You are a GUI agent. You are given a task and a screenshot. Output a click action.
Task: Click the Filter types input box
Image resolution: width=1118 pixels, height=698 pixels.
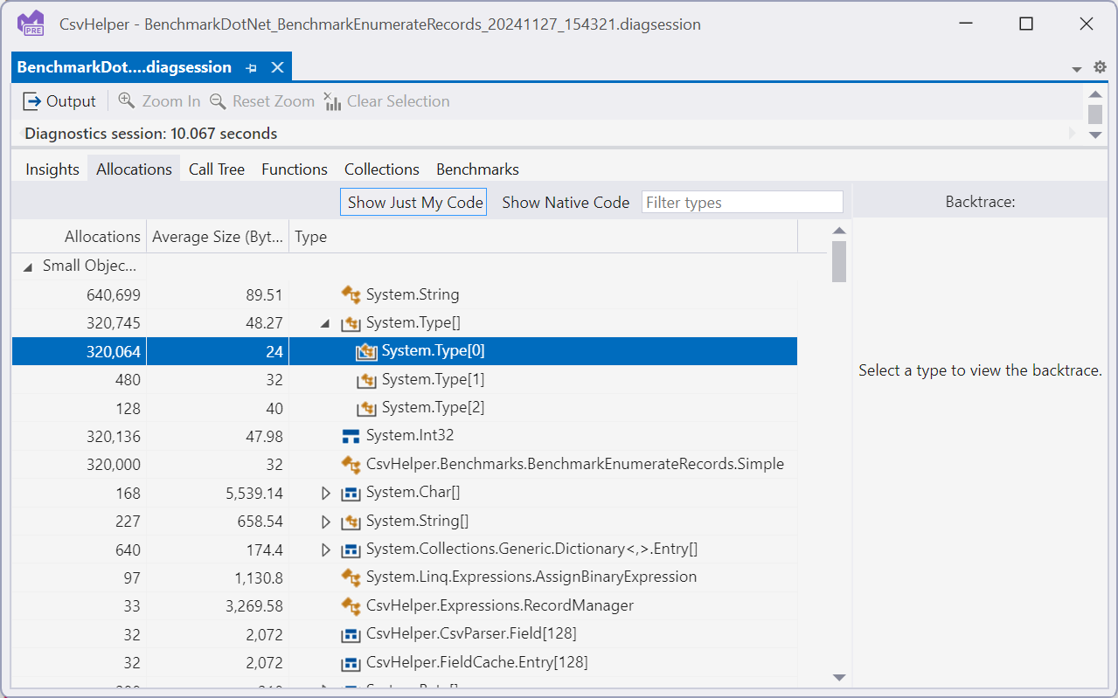point(742,203)
